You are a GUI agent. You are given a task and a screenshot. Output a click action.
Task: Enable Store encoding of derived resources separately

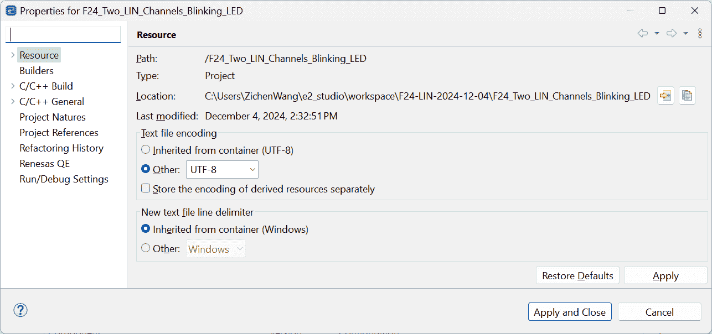[x=146, y=189]
